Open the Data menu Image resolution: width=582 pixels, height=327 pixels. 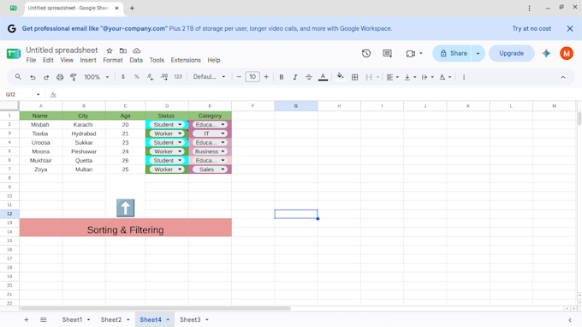[x=136, y=60]
